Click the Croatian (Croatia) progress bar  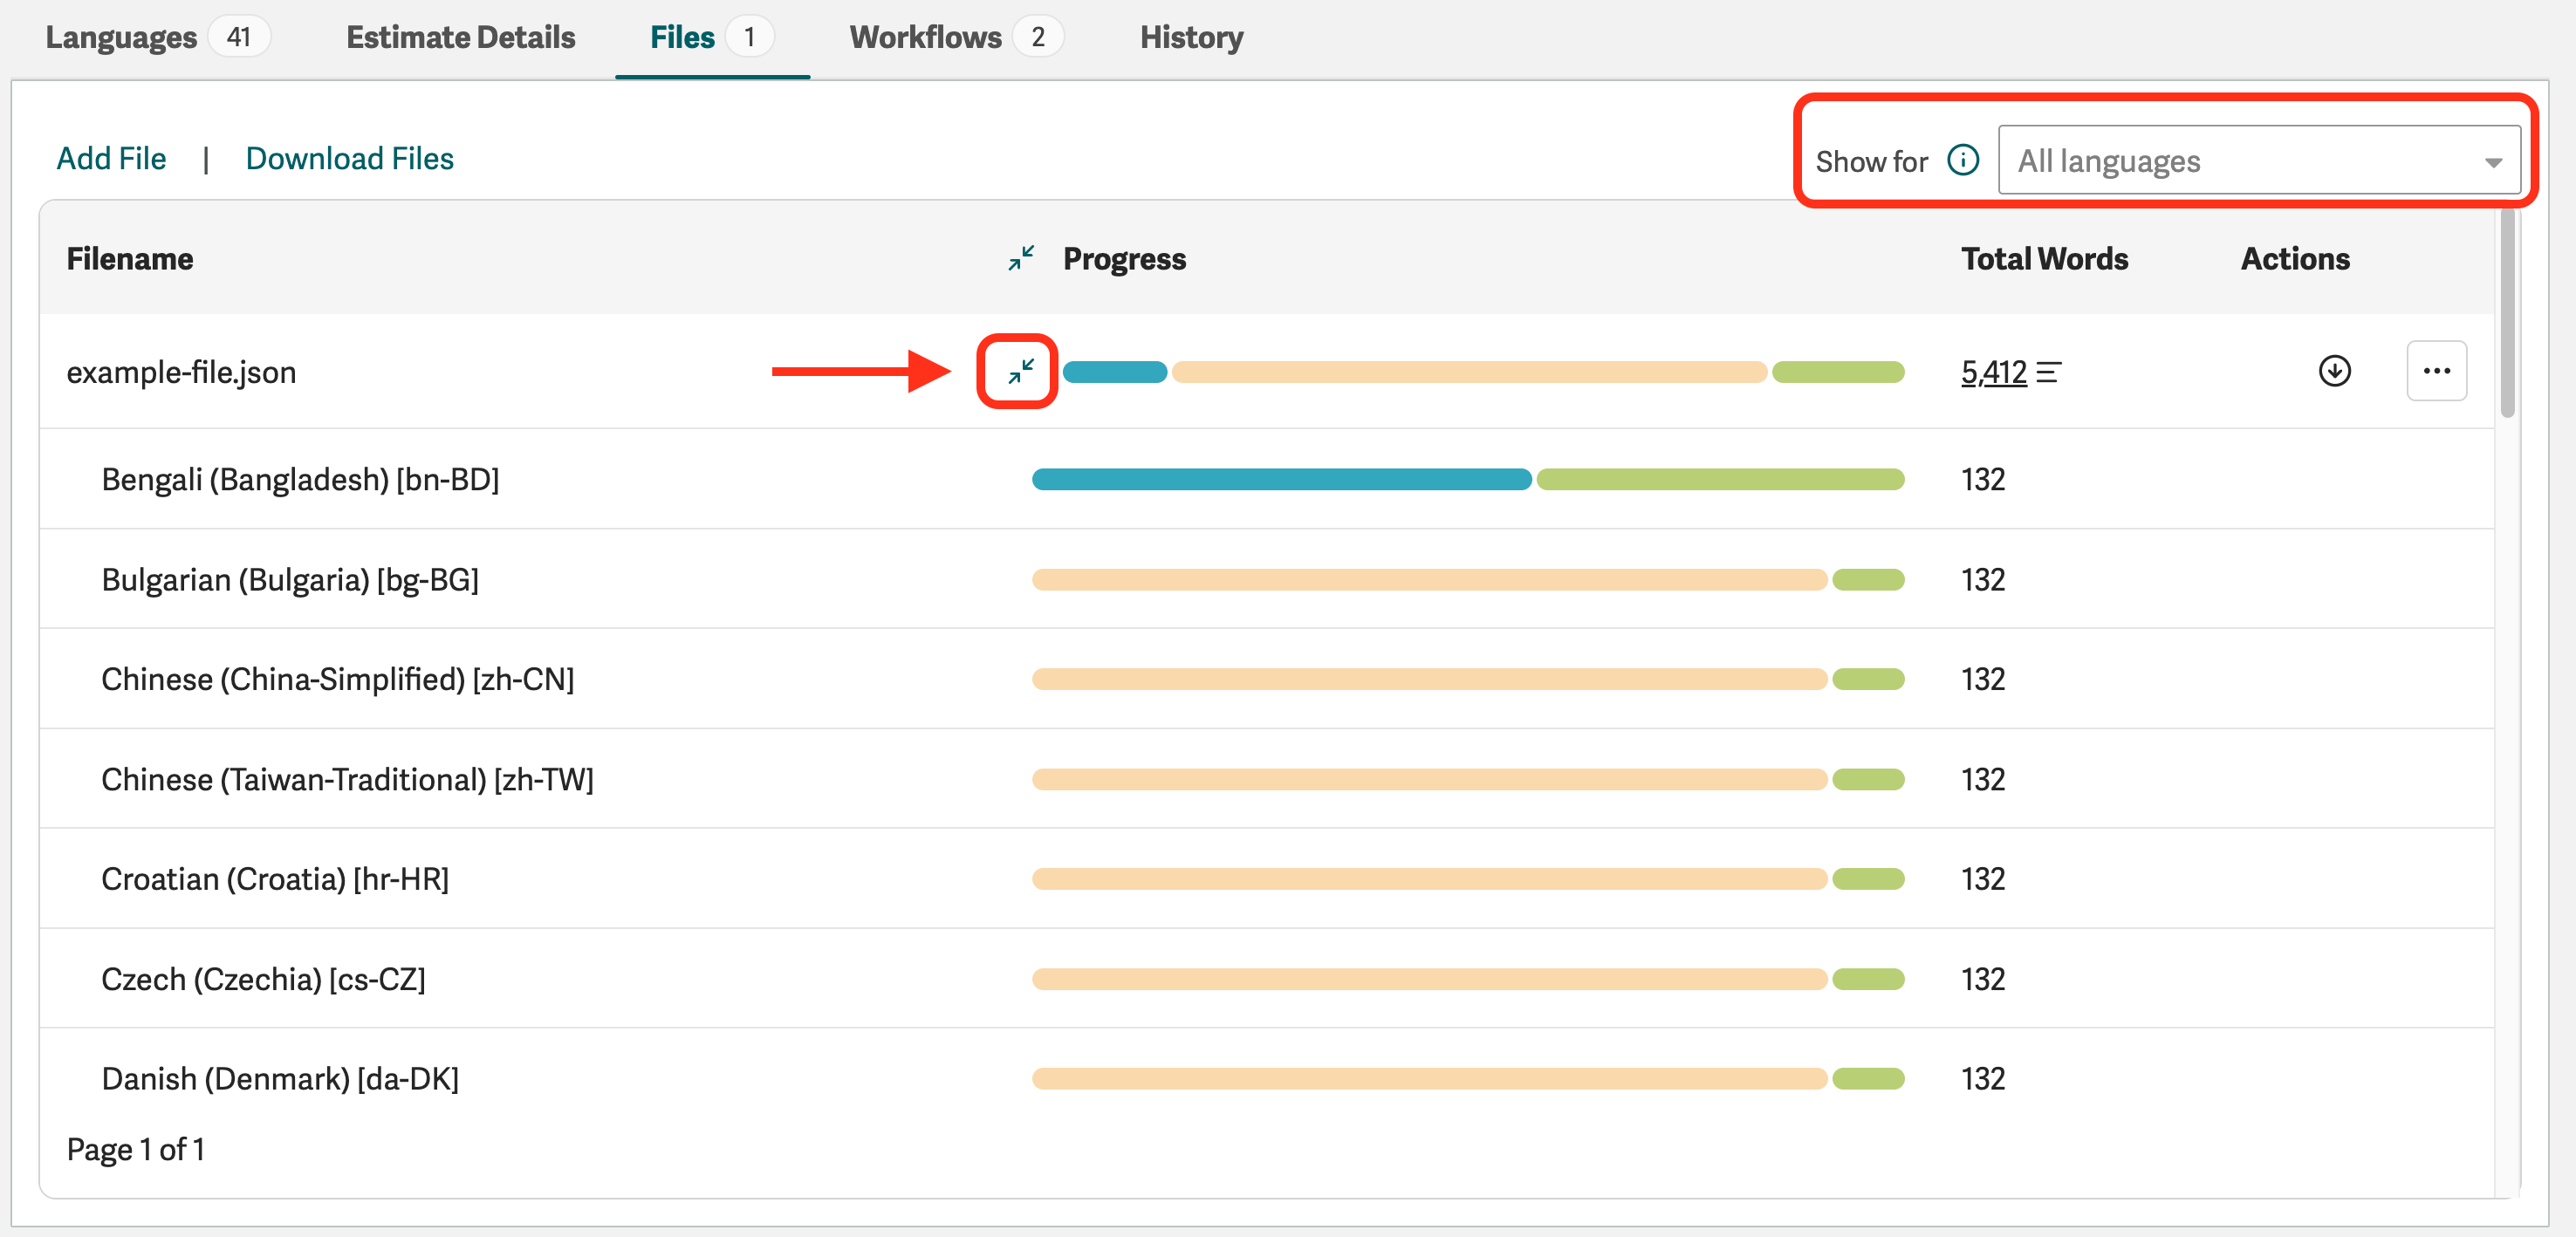tap(1468, 879)
